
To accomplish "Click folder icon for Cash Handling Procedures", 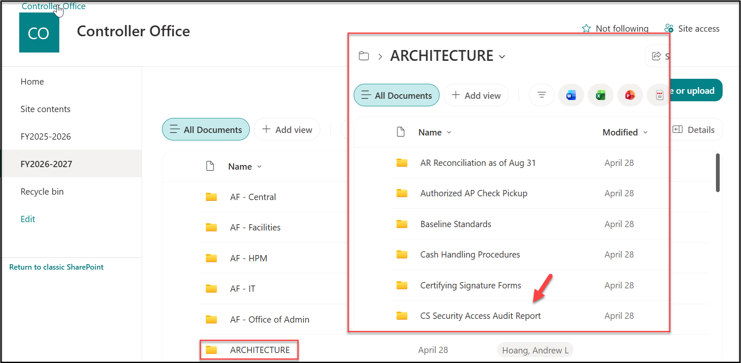I will tap(402, 254).
